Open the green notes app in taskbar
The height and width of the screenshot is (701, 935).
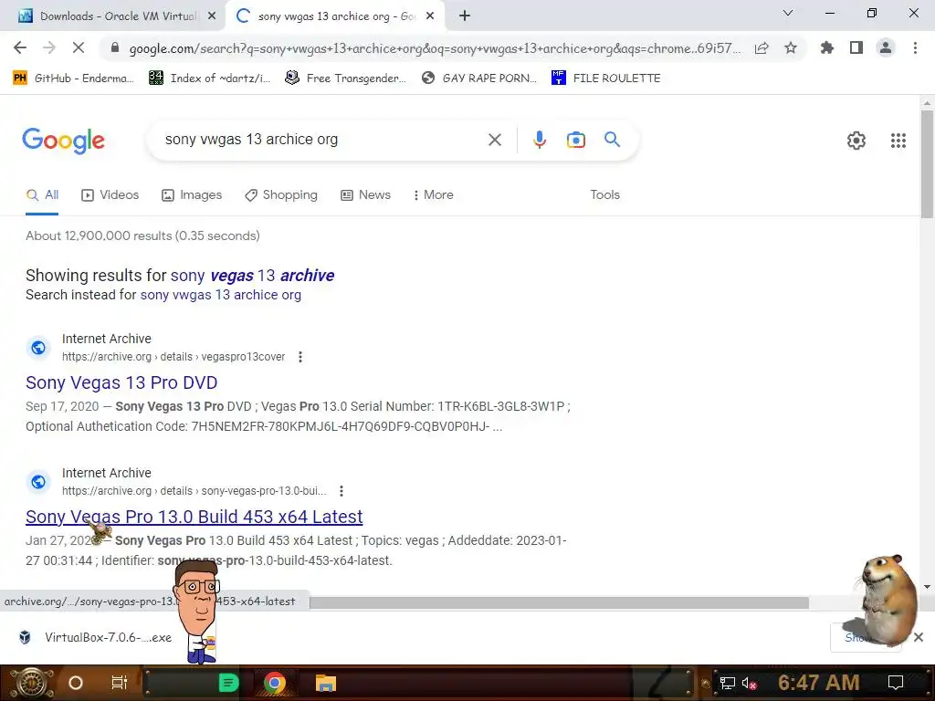click(228, 683)
